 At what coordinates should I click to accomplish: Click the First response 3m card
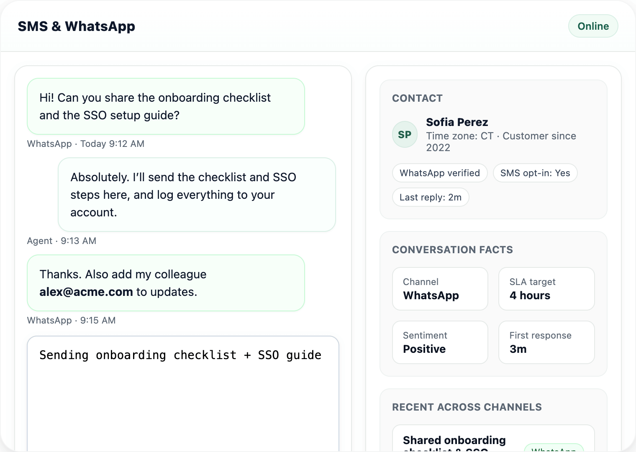click(x=546, y=342)
